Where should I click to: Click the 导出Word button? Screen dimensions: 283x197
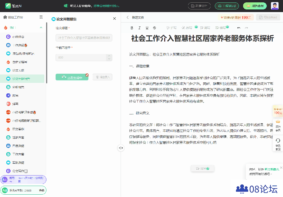268,17
